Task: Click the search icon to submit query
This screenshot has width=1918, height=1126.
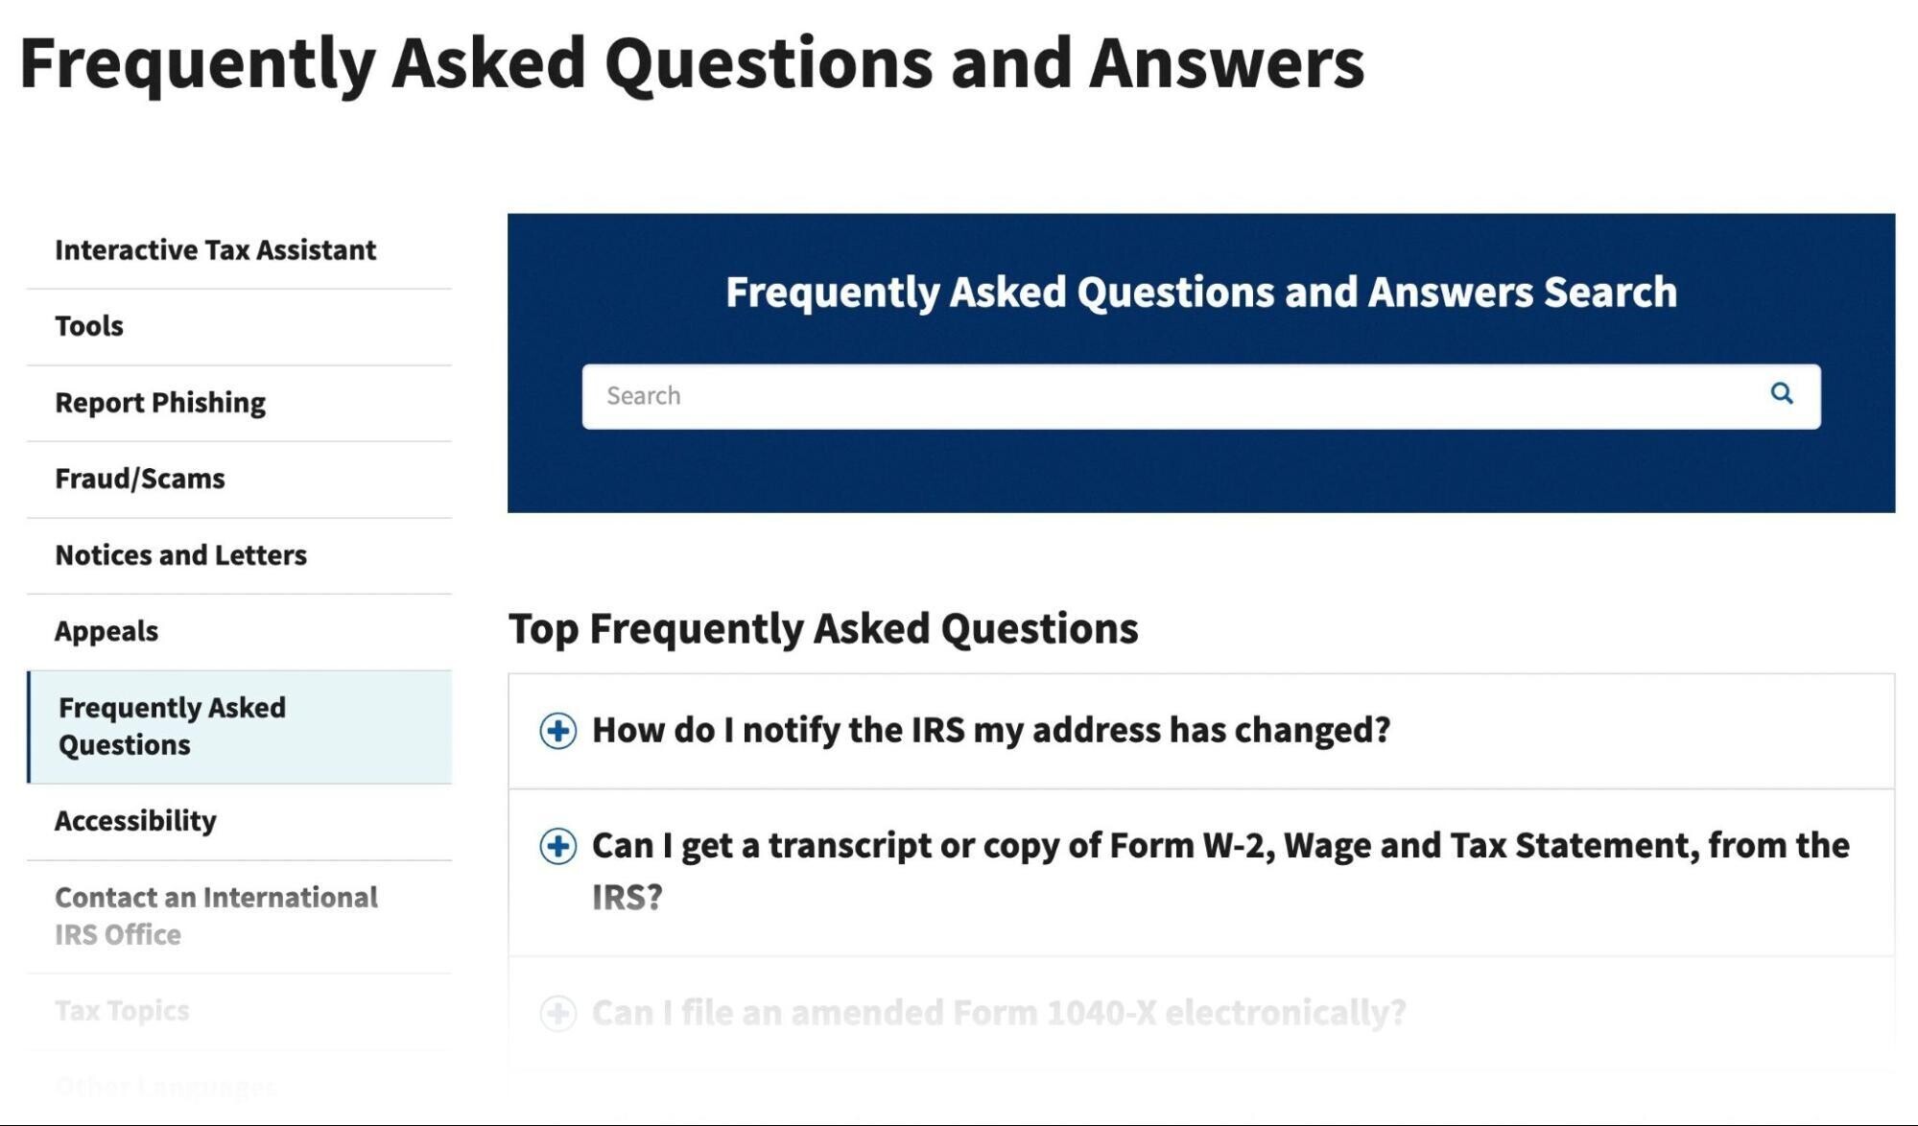Action: [x=1784, y=393]
